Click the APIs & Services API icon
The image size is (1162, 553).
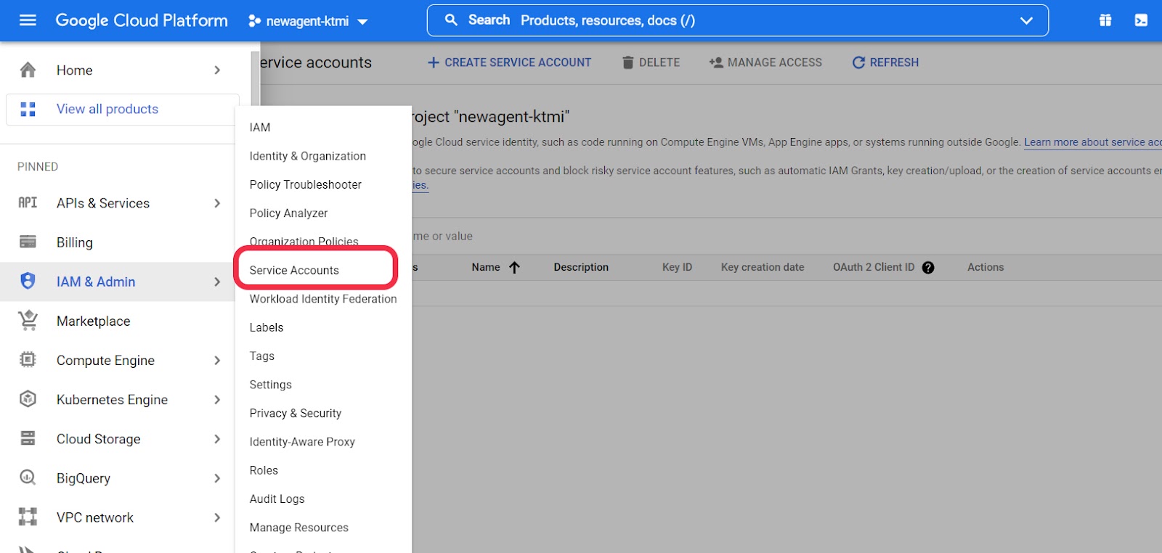(28, 202)
